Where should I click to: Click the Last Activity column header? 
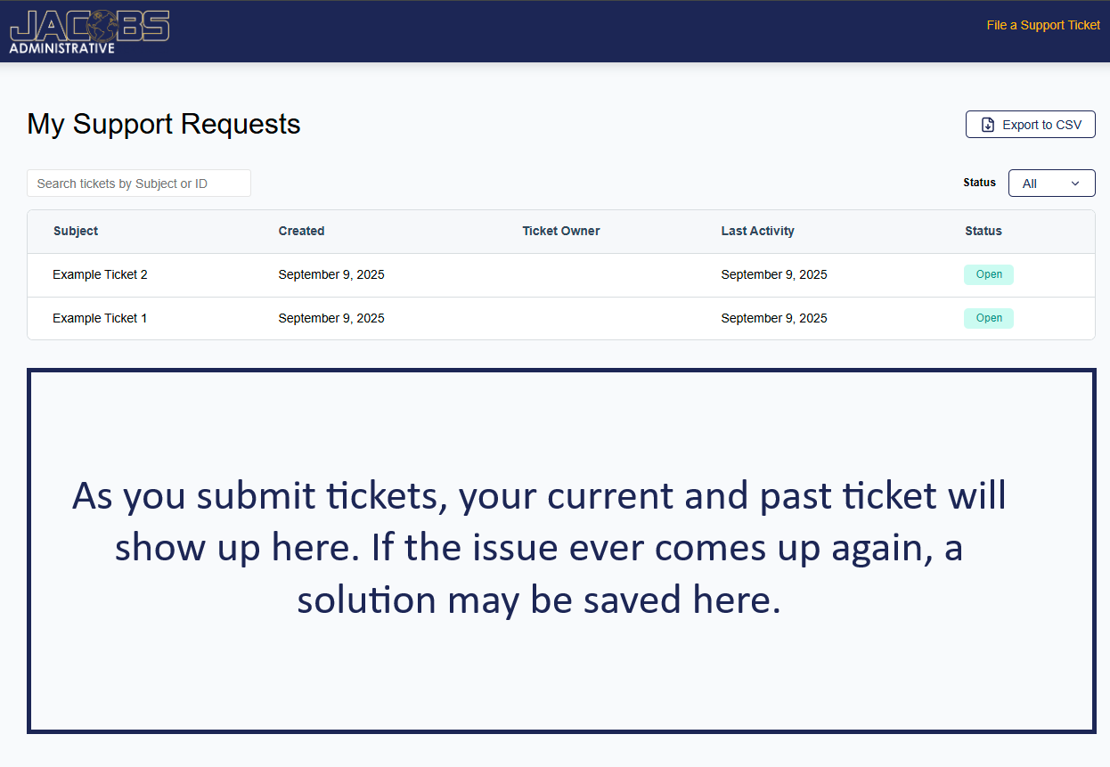[758, 231]
